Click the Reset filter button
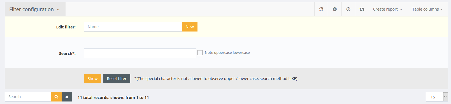This screenshot has height=104, width=451. (117, 79)
